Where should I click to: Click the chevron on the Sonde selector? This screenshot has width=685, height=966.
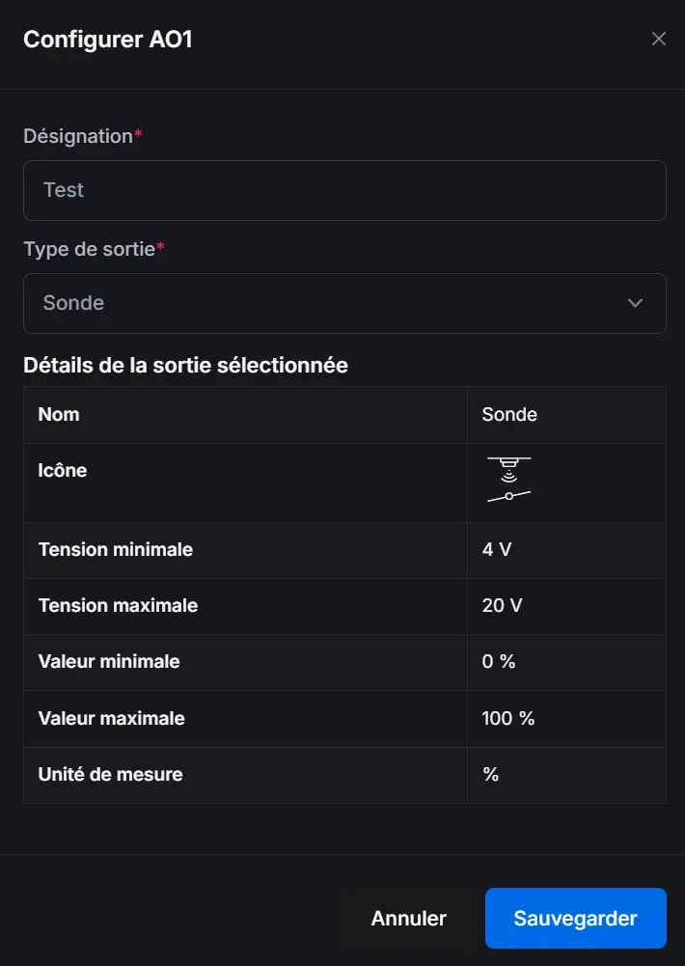coord(635,303)
